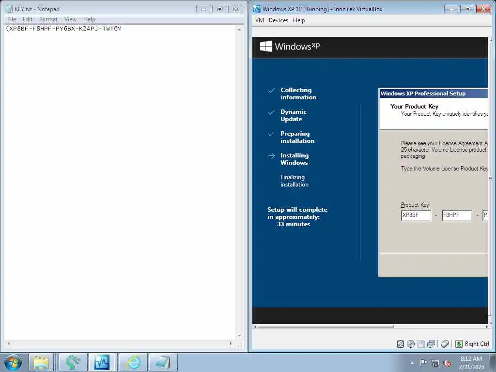Open Notepad Format menu

48,19
